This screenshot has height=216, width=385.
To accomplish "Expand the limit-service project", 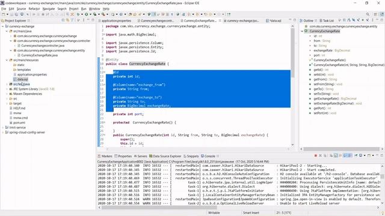I will pyautogui.click(x=3, y=127).
